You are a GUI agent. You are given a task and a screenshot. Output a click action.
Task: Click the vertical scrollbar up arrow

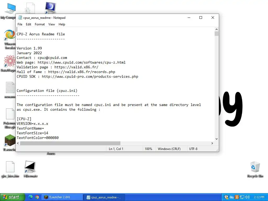click(216, 29)
